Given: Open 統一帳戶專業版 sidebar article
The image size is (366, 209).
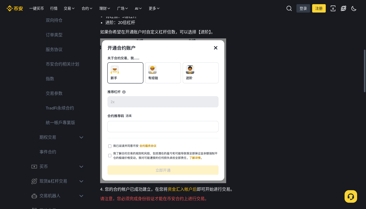Looking at the screenshot, I should [60, 123].
